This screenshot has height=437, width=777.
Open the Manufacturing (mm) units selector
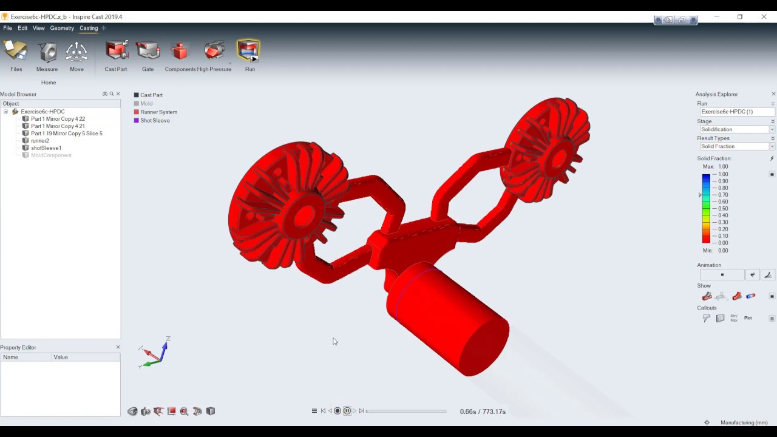[744, 422]
